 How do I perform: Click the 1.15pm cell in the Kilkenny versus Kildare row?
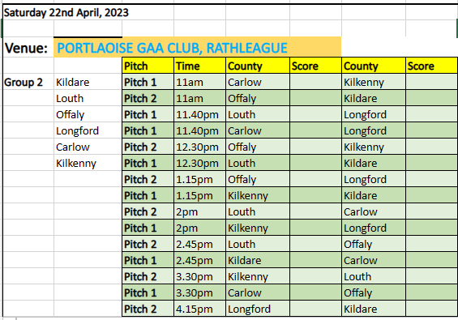199,195
